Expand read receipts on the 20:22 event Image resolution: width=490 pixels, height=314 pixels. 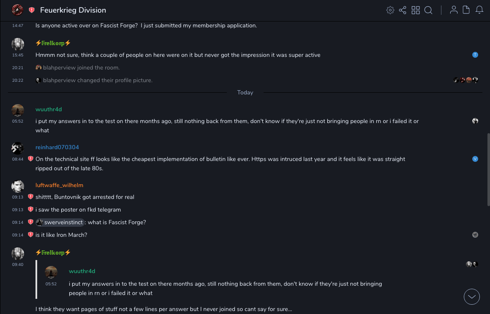[465, 80]
